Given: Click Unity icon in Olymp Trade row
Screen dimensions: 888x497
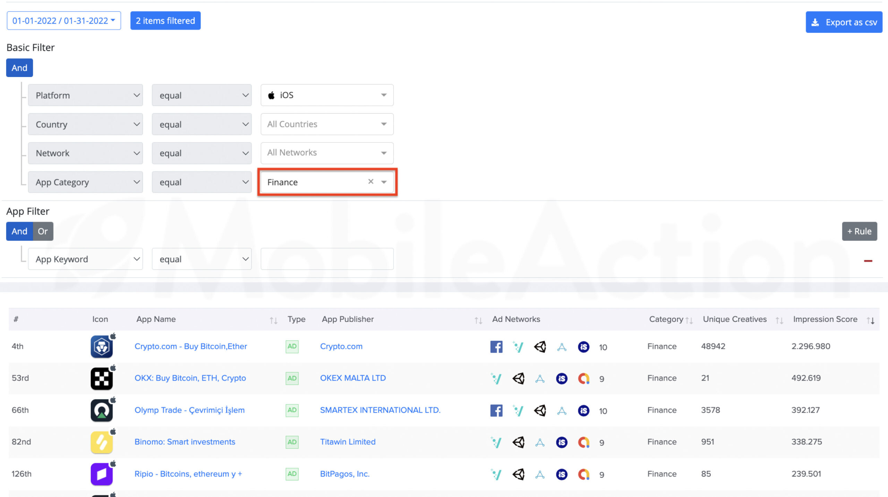Looking at the screenshot, I should (x=540, y=410).
